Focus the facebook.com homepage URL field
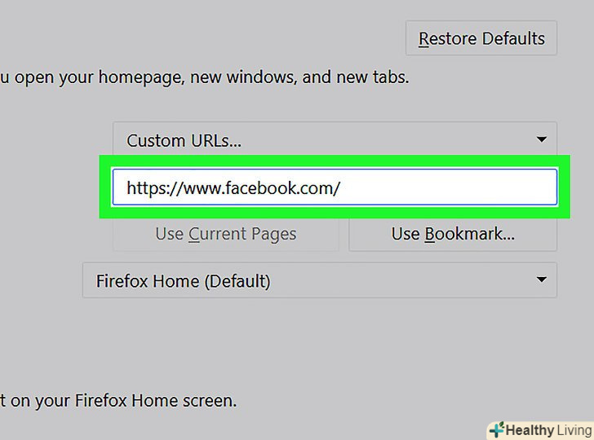 click(x=335, y=188)
